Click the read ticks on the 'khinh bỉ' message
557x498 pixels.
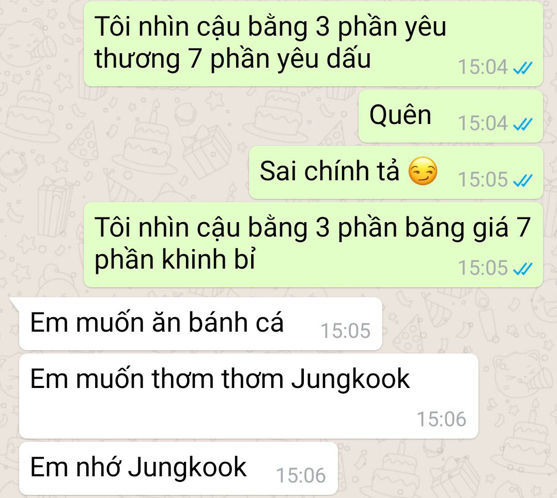[x=523, y=268]
